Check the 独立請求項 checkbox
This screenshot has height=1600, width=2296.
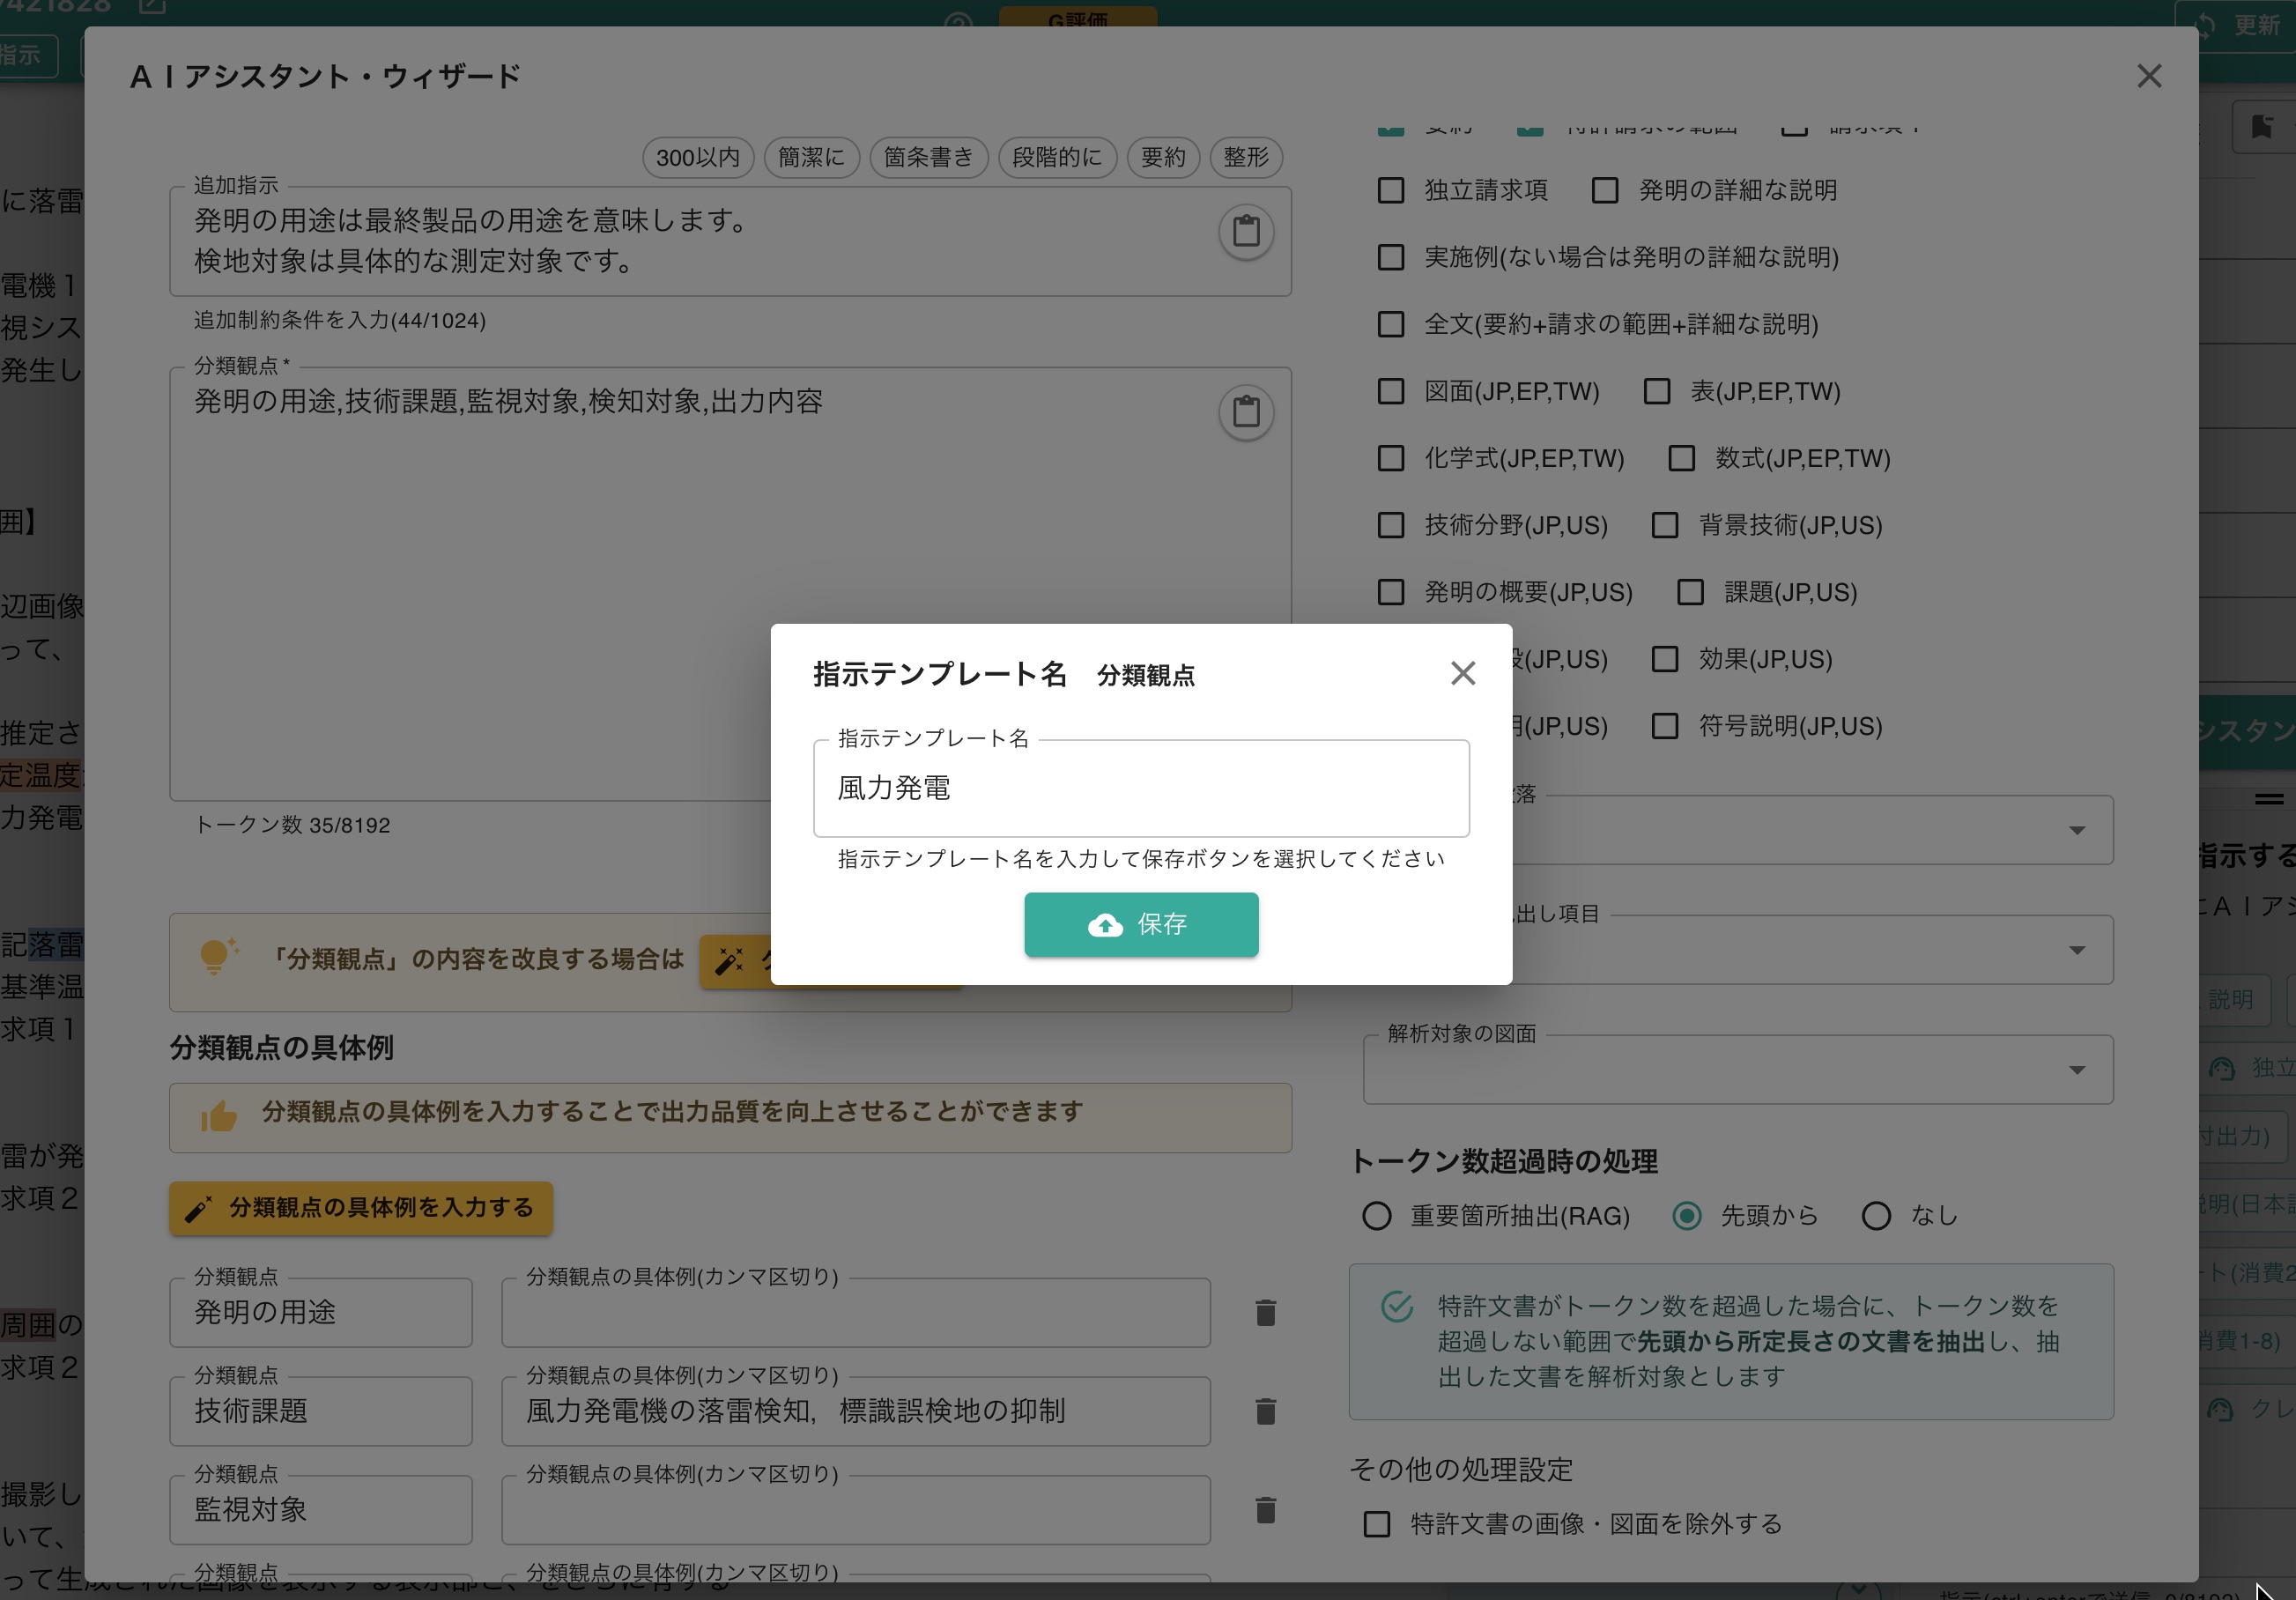tap(1391, 190)
